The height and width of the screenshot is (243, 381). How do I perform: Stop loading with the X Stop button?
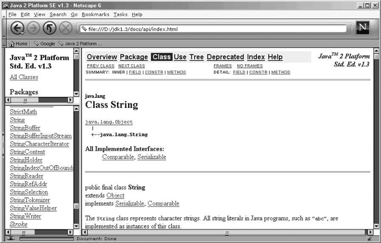[66, 28]
